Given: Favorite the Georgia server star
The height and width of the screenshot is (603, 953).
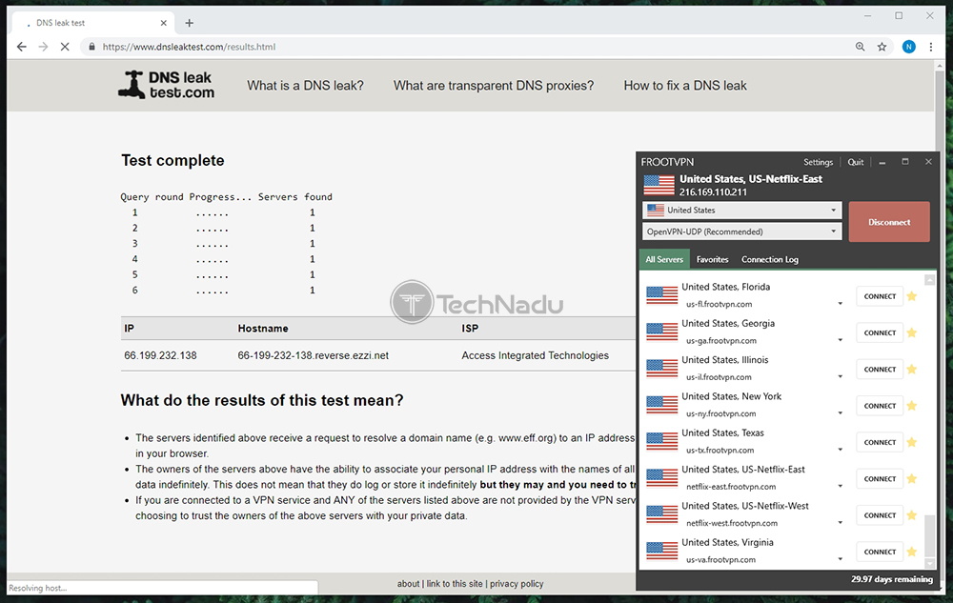Looking at the screenshot, I should [x=912, y=332].
